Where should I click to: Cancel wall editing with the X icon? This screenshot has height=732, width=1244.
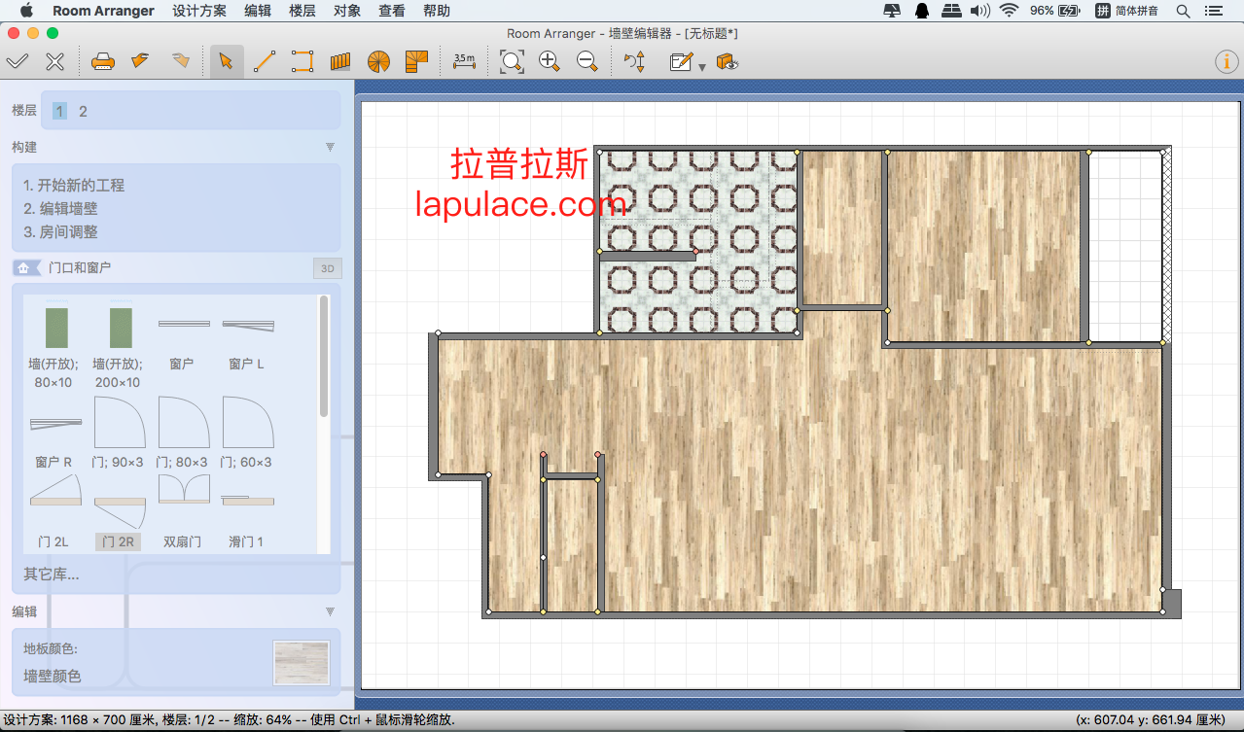click(55, 61)
